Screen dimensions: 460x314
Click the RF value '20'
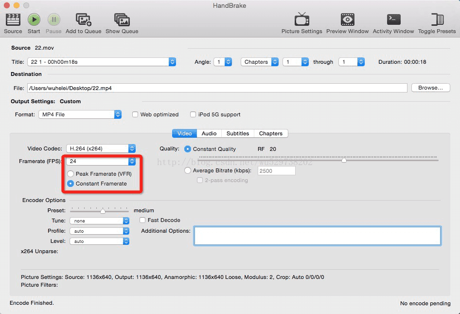[273, 149]
